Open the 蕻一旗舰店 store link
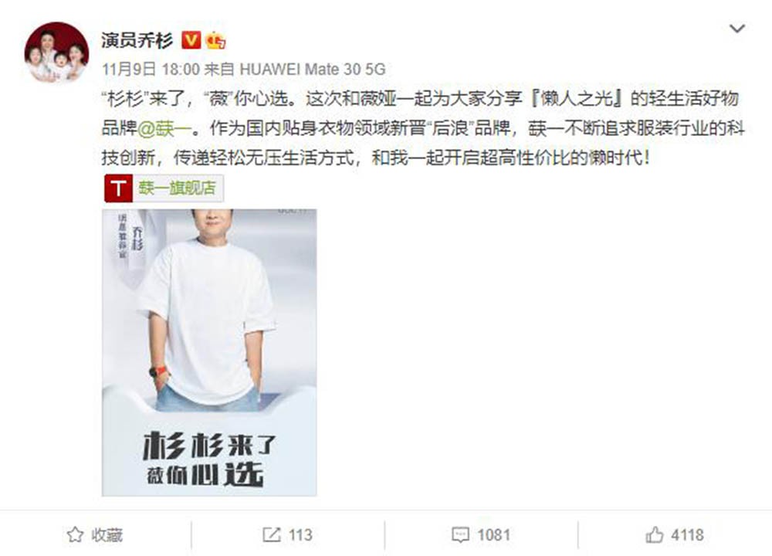 (x=177, y=188)
